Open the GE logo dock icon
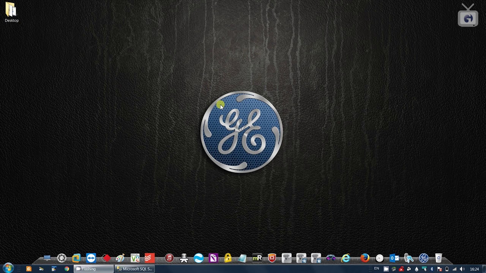Screen dimensions: 486x273 click(424, 258)
